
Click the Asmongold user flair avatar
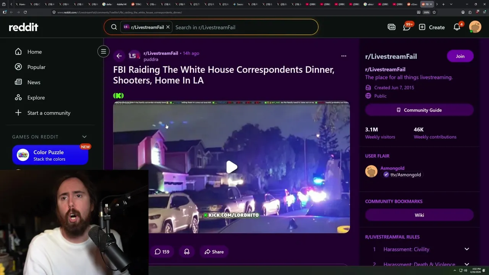click(371, 171)
